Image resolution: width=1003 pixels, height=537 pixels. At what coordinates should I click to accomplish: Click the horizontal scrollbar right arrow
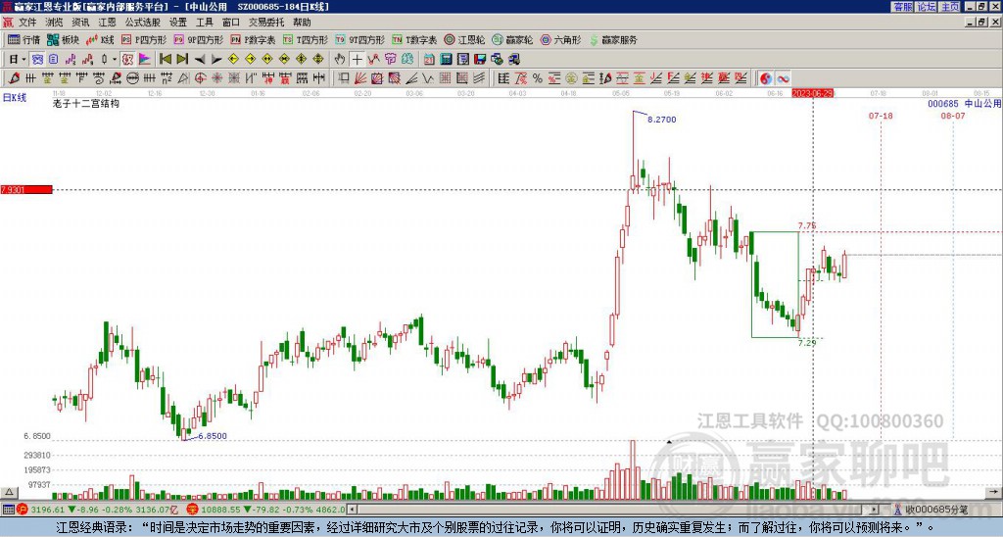click(x=874, y=510)
